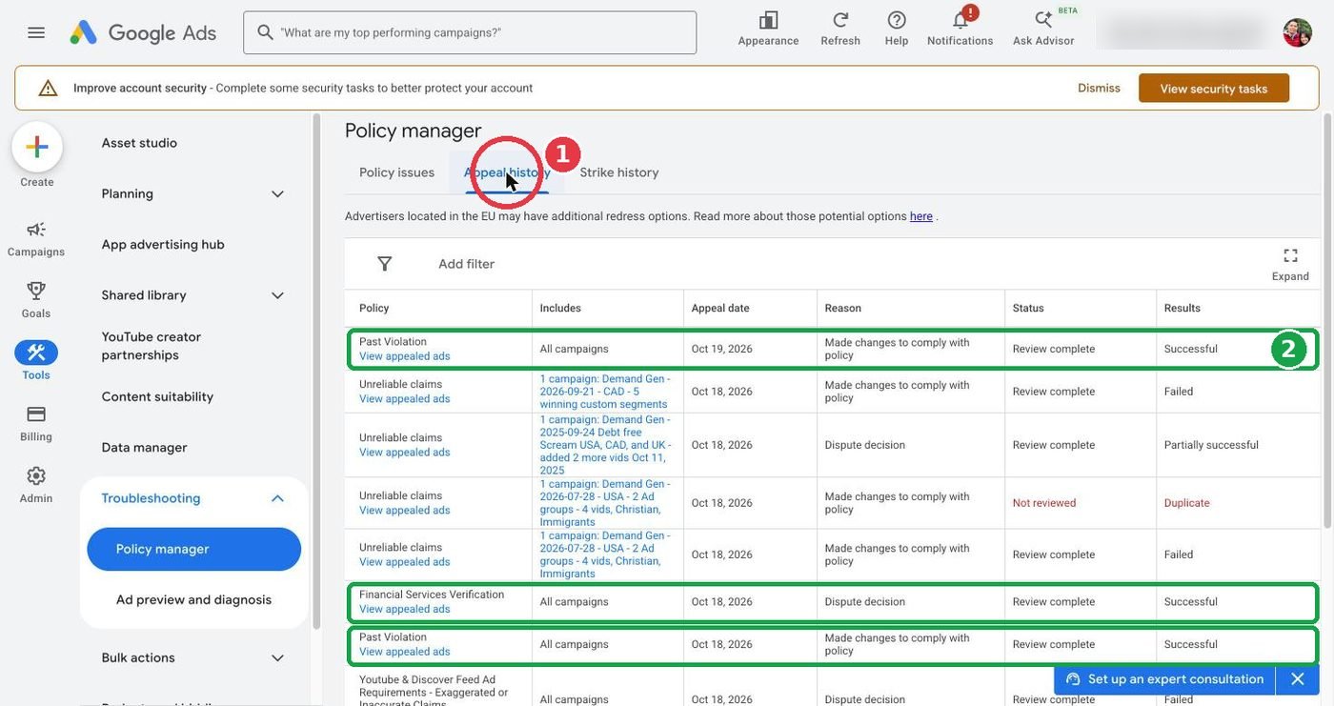This screenshot has width=1334, height=706.
Task: View appealed ads for Financial Services Verification
Action: 404,610
